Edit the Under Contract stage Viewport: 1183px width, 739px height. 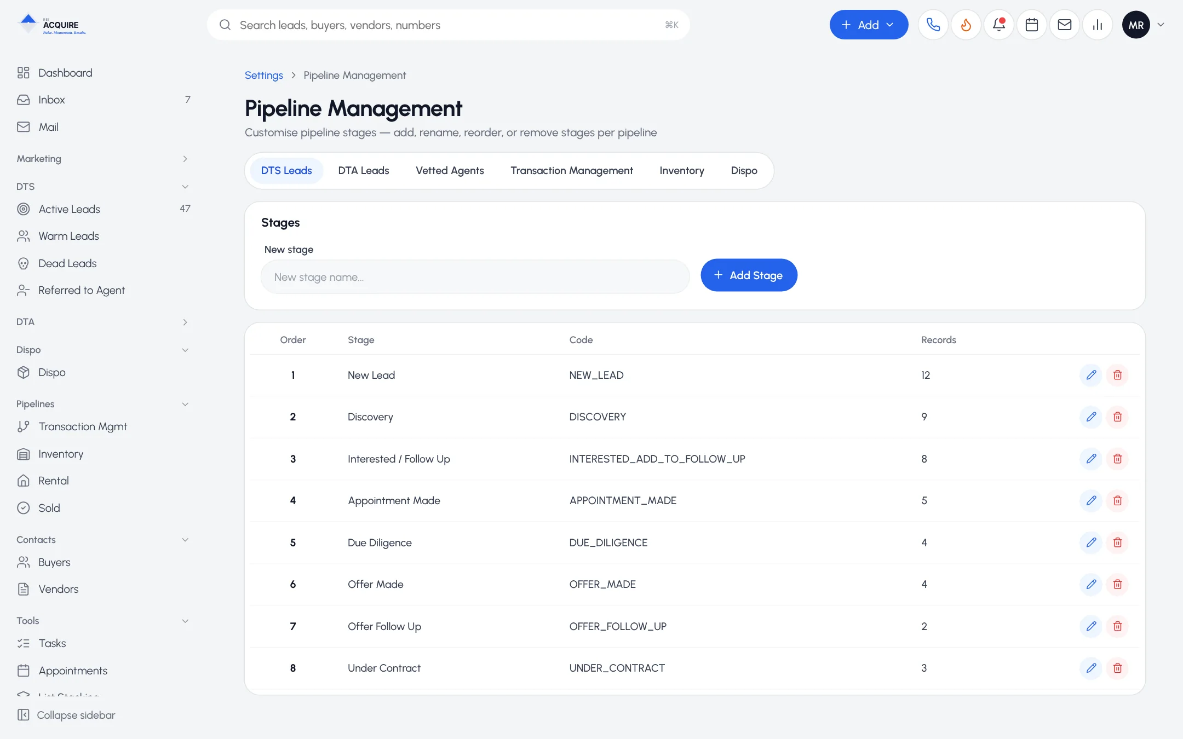[x=1091, y=668]
